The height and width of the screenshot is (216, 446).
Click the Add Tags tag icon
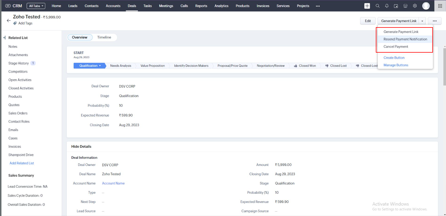15,23
